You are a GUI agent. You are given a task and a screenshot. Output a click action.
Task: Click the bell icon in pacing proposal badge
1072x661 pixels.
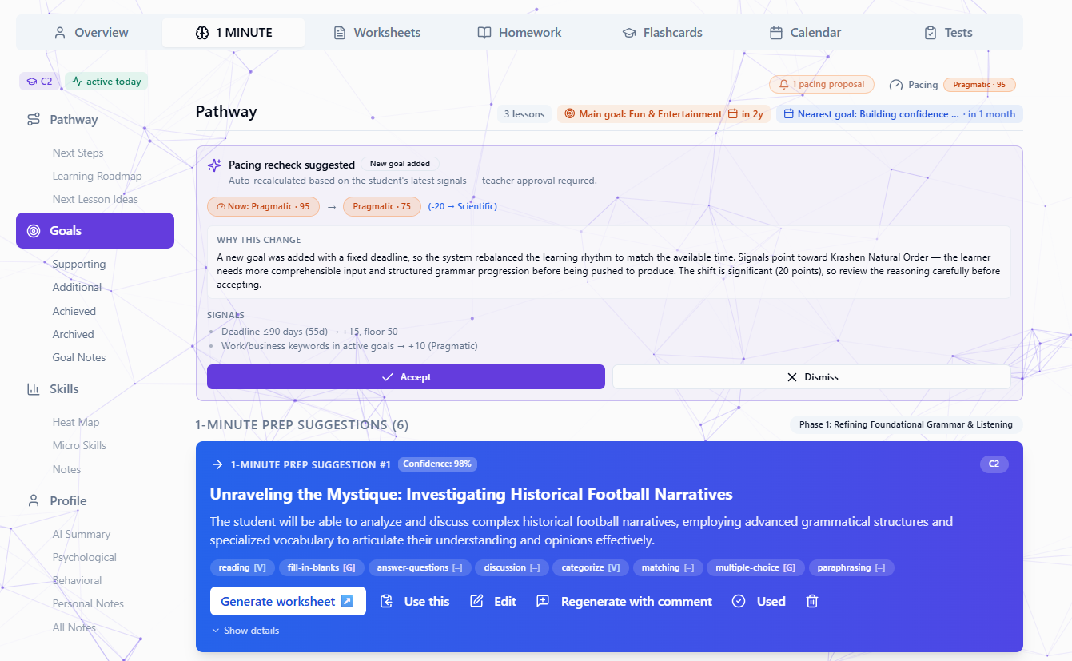[x=783, y=85]
